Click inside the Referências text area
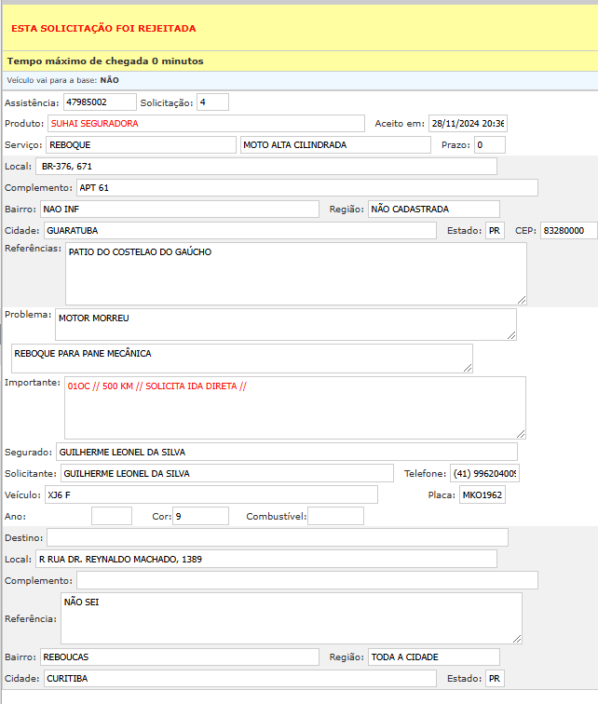The width and height of the screenshot is (598, 704). point(295,274)
